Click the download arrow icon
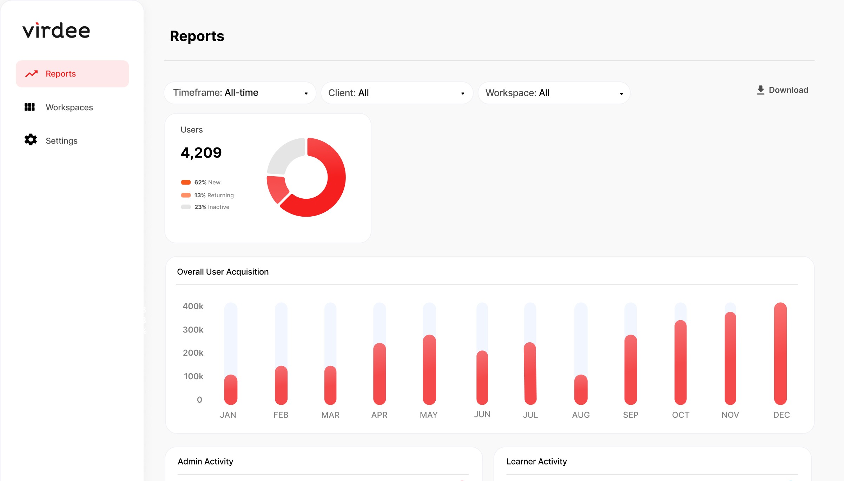Screen dimensions: 844x481 point(760,90)
